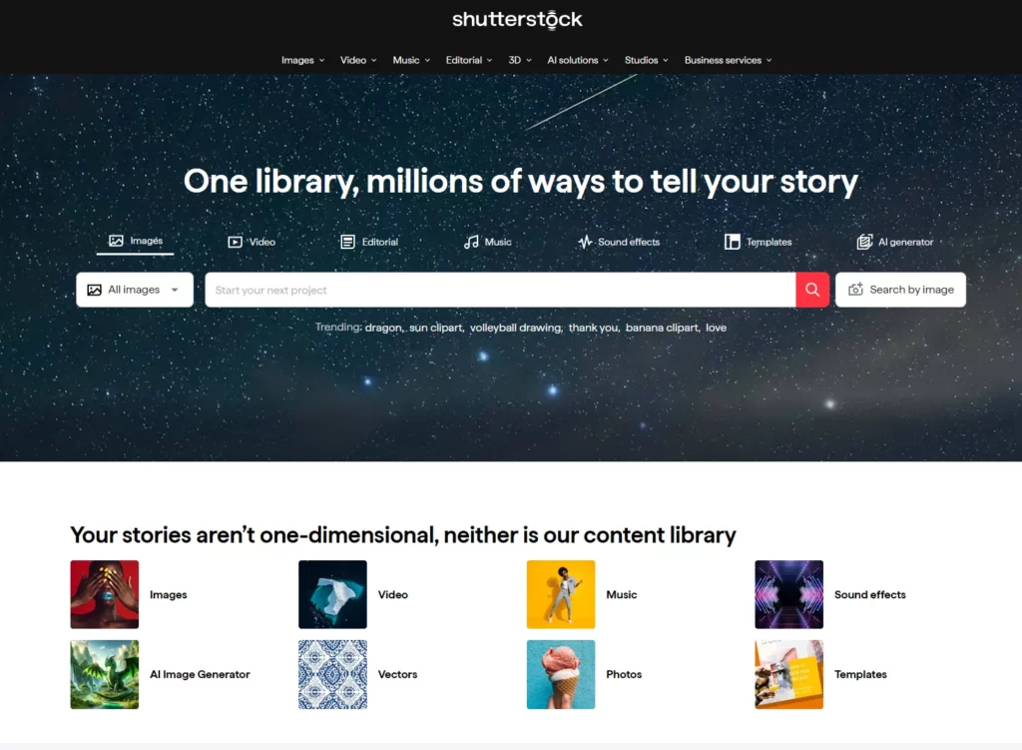This screenshot has height=750, width=1022.
Task: Open the Studios navigation menu
Action: click(646, 60)
